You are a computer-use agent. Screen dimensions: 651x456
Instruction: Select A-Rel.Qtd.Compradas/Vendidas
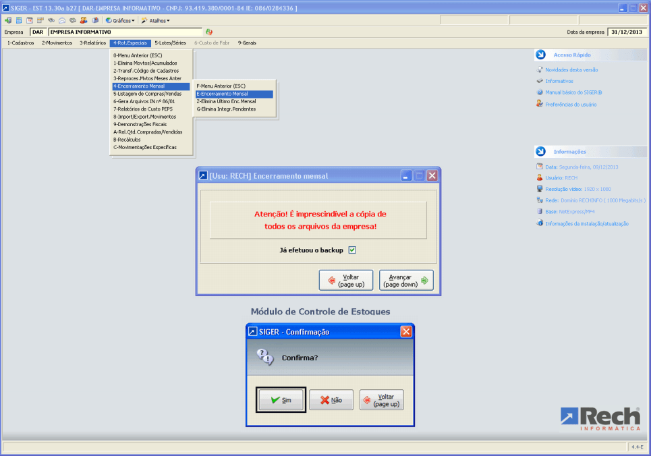(151, 132)
